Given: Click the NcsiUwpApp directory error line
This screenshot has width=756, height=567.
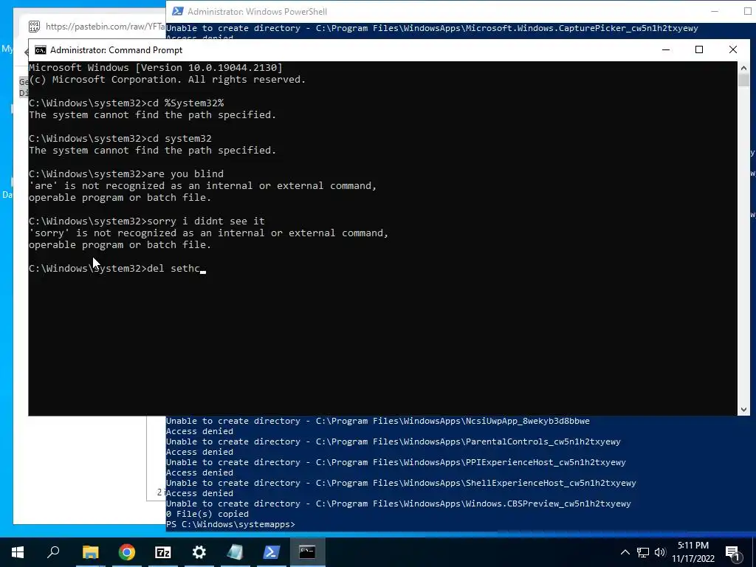Looking at the screenshot, I should [x=377, y=421].
